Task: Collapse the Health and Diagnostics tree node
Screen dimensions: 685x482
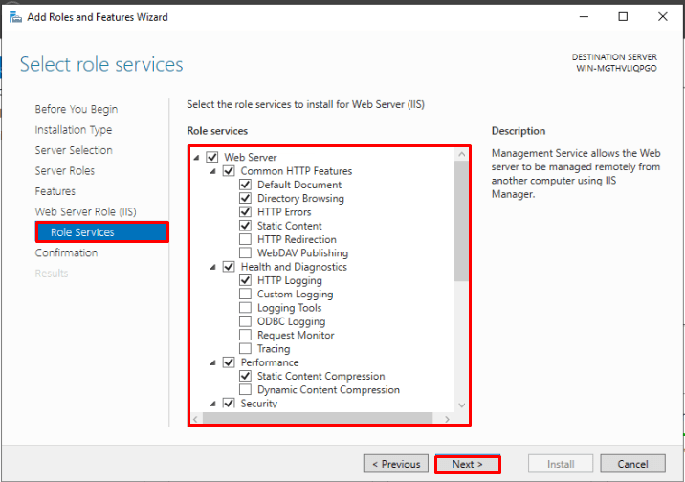Action: point(213,267)
